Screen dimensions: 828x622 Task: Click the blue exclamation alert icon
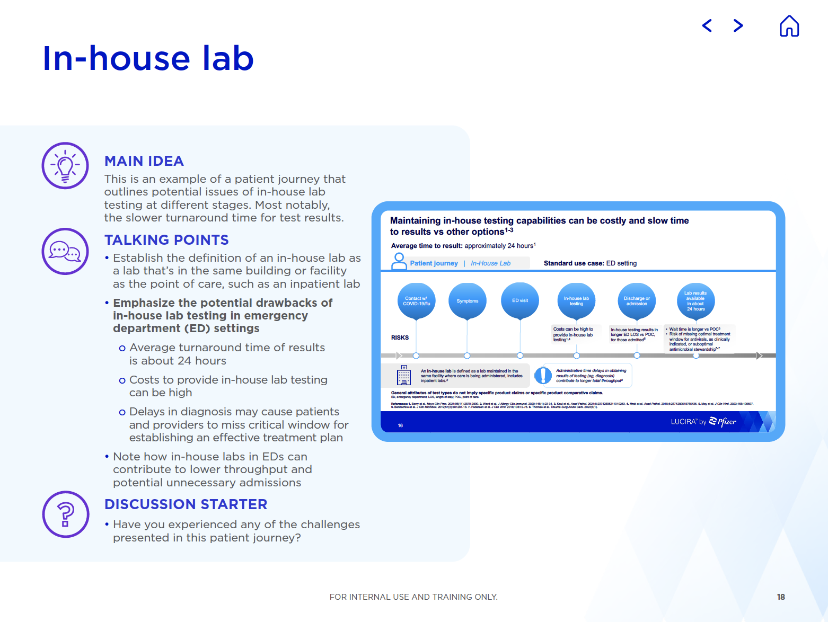543,375
